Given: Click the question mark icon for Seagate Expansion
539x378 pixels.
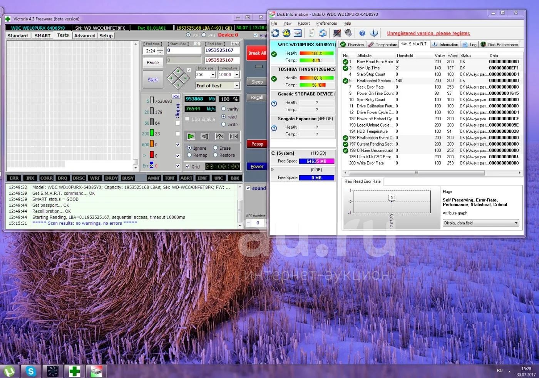Looking at the screenshot, I should pos(274,128).
